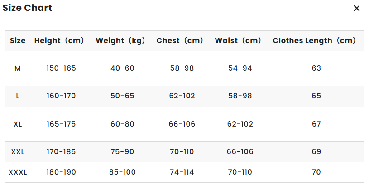Viewport: 369px width, 190px height.
Task: Click the Chest (cm) column header
Action: tap(180, 40)
